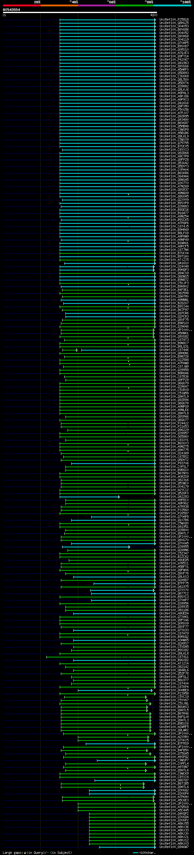This screenshot has height=855, width=194.
Task: Open the UniRef100_O04053 entry
Action: (174, 26)
